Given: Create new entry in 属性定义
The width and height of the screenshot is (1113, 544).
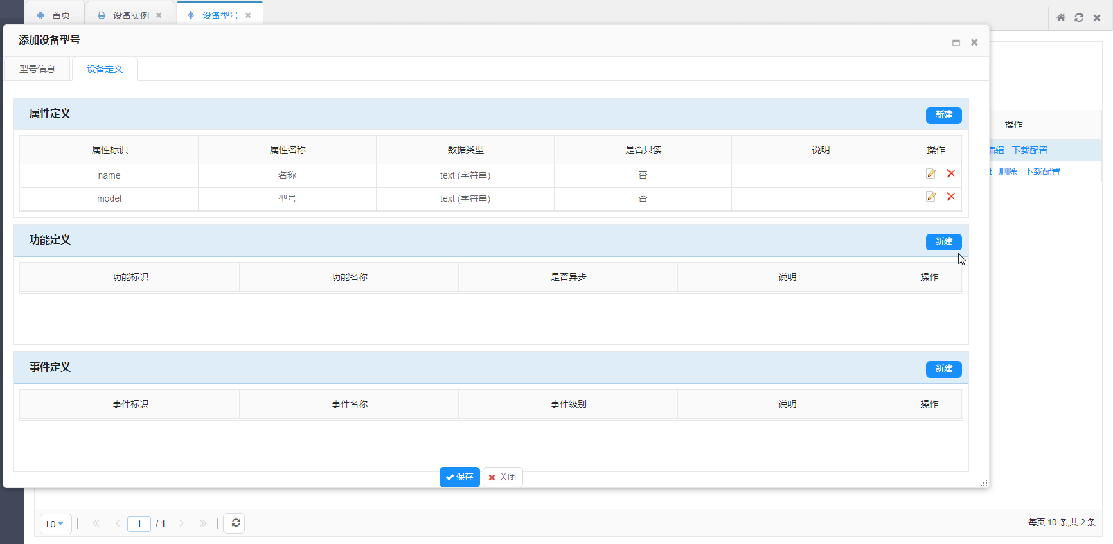Looking at the screenshot, I should tap(943, 115).
